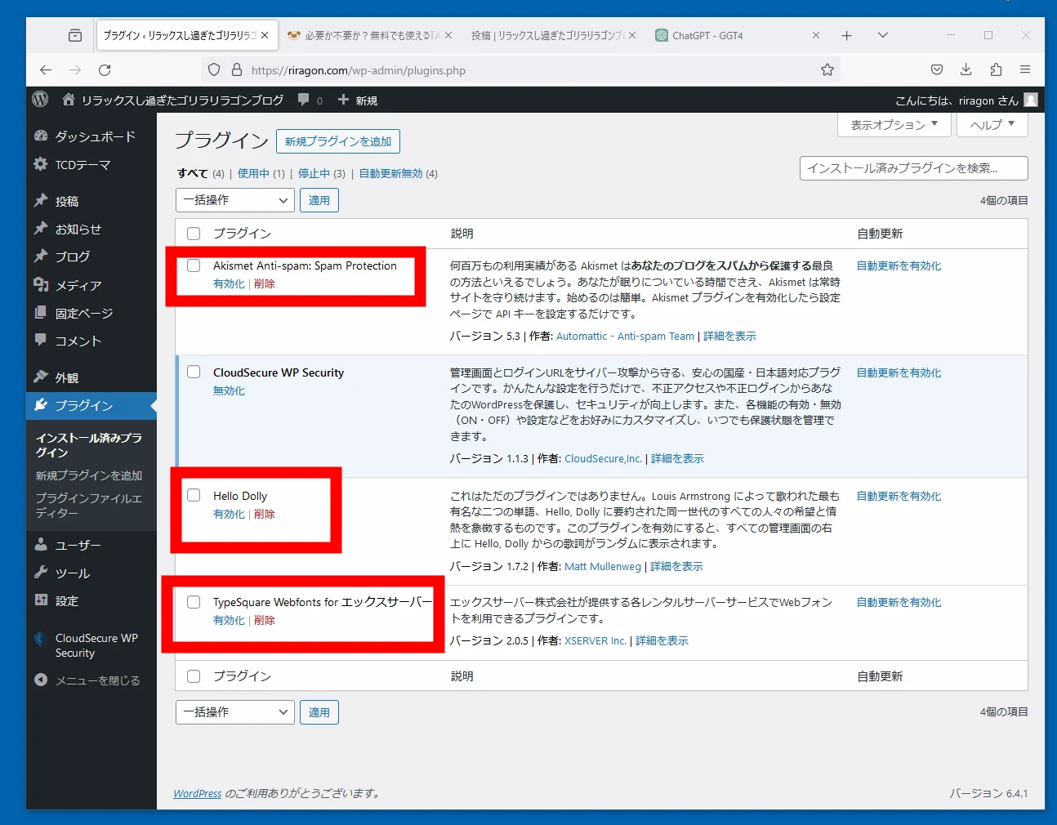This screenshot has height=825, width=1057.
Task: Open the Firefox hamburger menu
Action: pos(1024,70)
